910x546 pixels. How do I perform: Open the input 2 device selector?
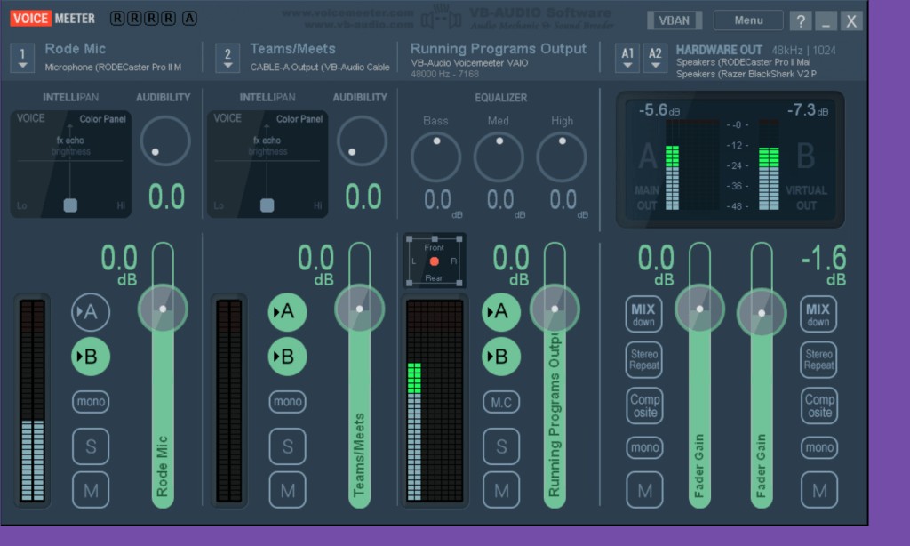pyautogui.click(x=227, y=59)
